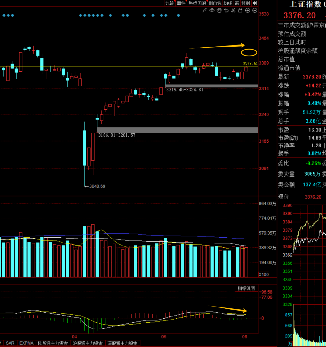
Task: Click the undo arrow icon
Action: [226, 11]
